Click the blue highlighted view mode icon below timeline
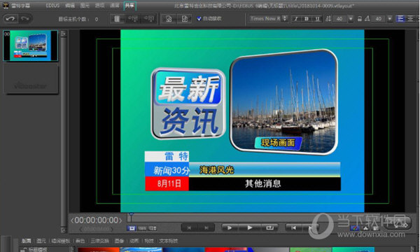Viewport: 420px width, 252px height. 132,228
